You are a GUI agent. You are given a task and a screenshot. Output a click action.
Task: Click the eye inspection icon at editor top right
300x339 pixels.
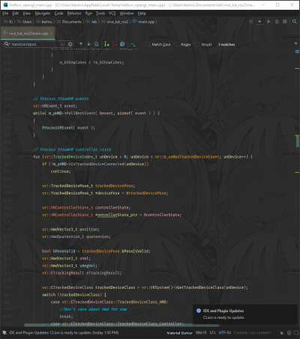point(297,52)
